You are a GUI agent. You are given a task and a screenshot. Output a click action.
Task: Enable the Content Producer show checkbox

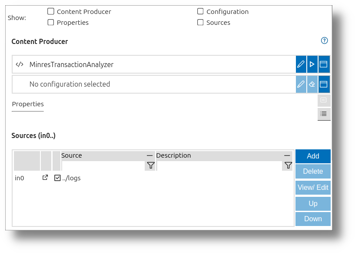click(51, 11)
